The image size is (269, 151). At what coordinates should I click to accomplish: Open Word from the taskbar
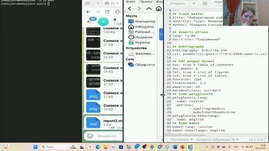point(175,147)
